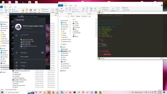The width and height of the screenshot is (167, 94).
Task: Close the Channel Info panel
Action: [x=43, y=20]
